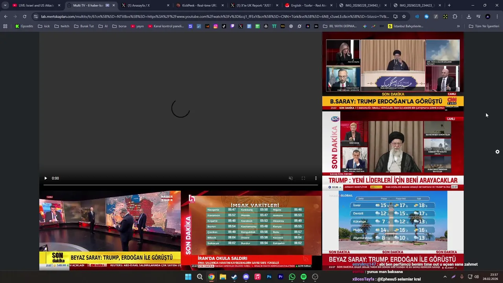The height and width of the screenshot is (283, 503).
Task: Open the Windows taskbar search
Action: (x=200, y=277)
